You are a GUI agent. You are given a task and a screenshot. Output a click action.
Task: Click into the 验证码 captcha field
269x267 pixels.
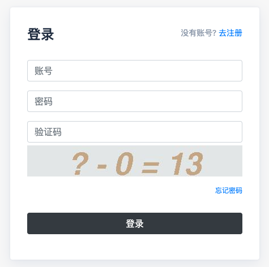(x=135, y=132)
